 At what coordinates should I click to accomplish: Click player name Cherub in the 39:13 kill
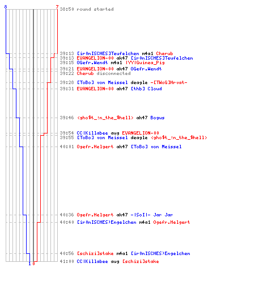coord(164,53)
